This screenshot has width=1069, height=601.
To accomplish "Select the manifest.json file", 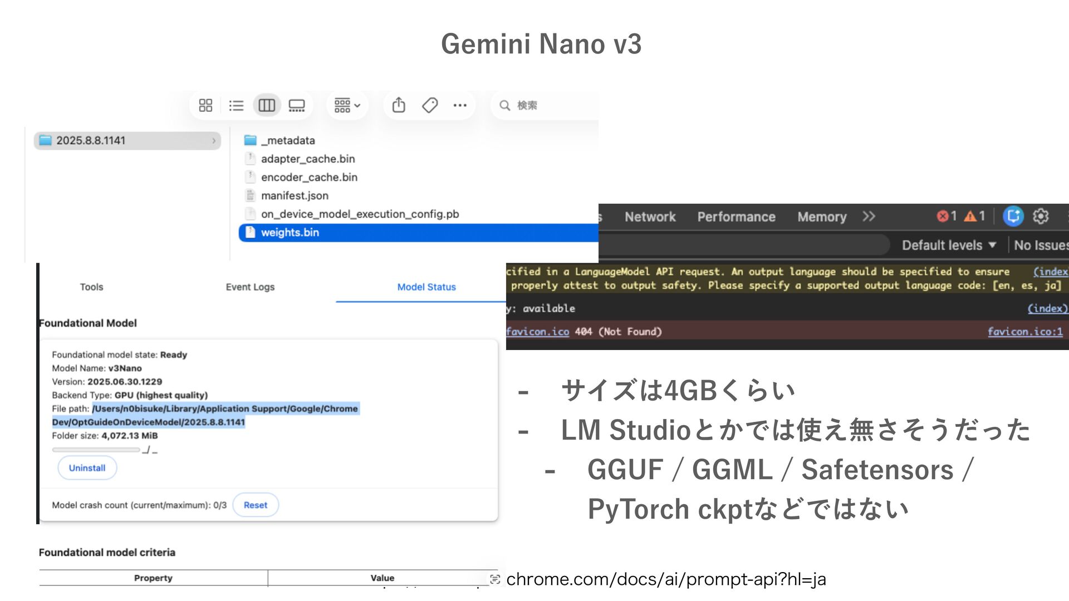I will (x=295, y=196).
